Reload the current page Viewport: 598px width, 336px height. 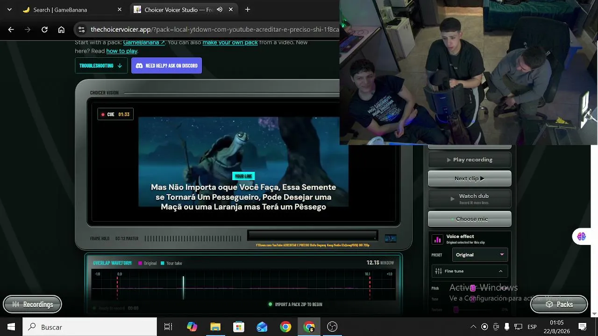click(44, 29)
